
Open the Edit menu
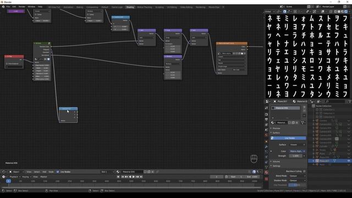click(14, 7)
